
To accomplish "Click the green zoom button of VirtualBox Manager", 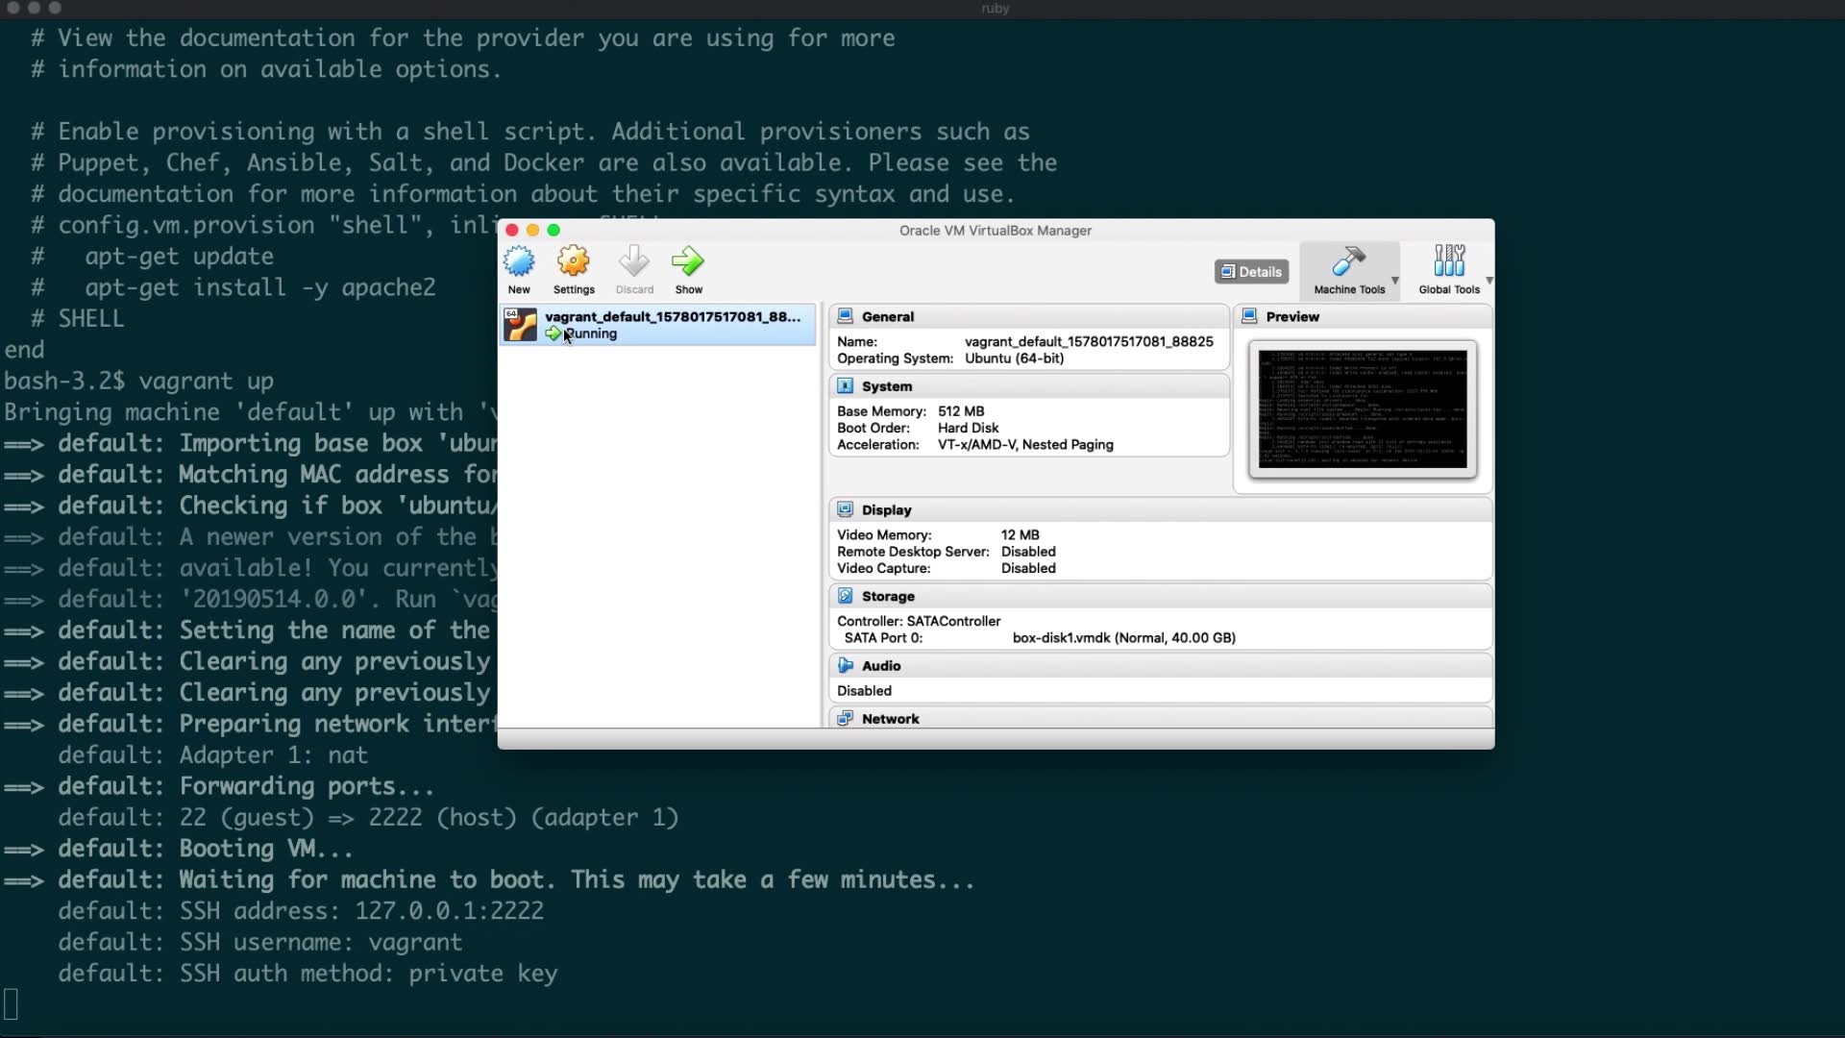I will click(x=553, y=230).
